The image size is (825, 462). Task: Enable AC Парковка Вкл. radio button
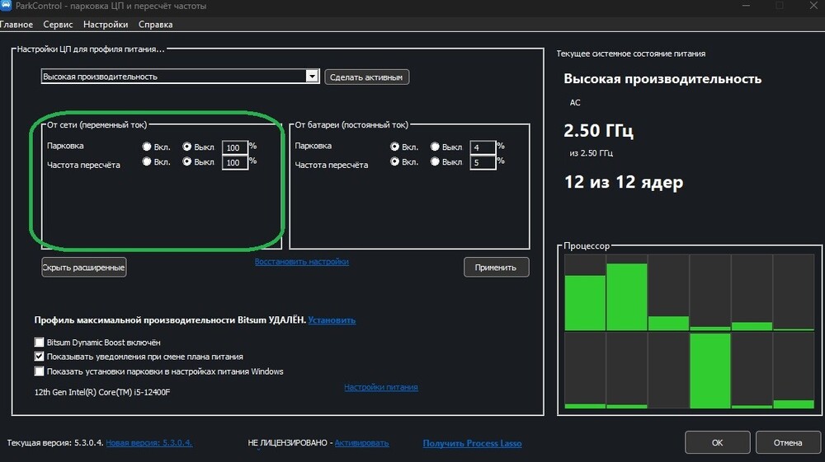pos(147,147)
